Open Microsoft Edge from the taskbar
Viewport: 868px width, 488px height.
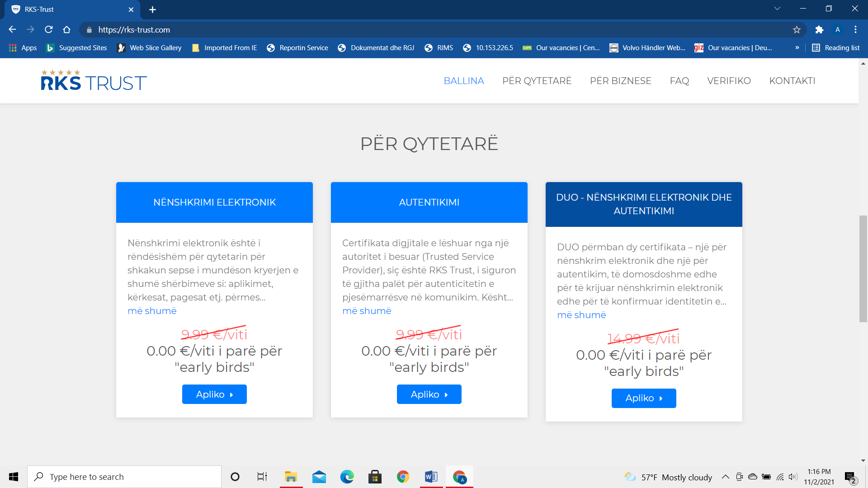click(x=347, y=477)
